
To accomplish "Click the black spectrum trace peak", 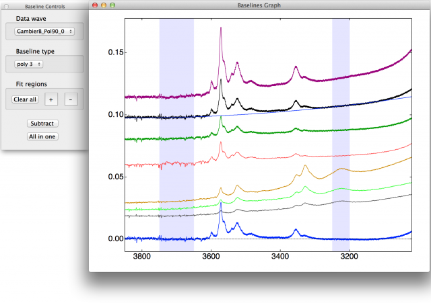I will coord(221,80).
